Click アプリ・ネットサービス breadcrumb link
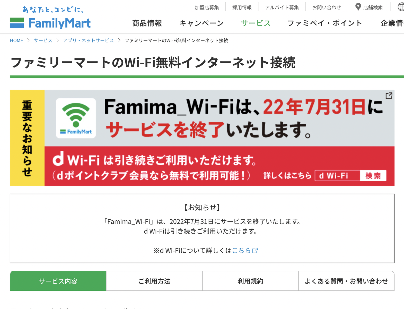 pos(88,40)
